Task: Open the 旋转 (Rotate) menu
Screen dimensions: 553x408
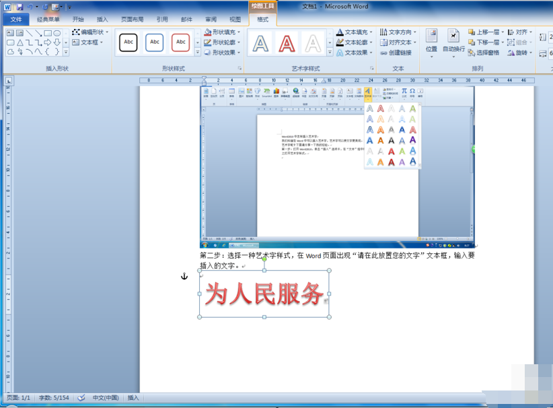Action: point(520,53)
